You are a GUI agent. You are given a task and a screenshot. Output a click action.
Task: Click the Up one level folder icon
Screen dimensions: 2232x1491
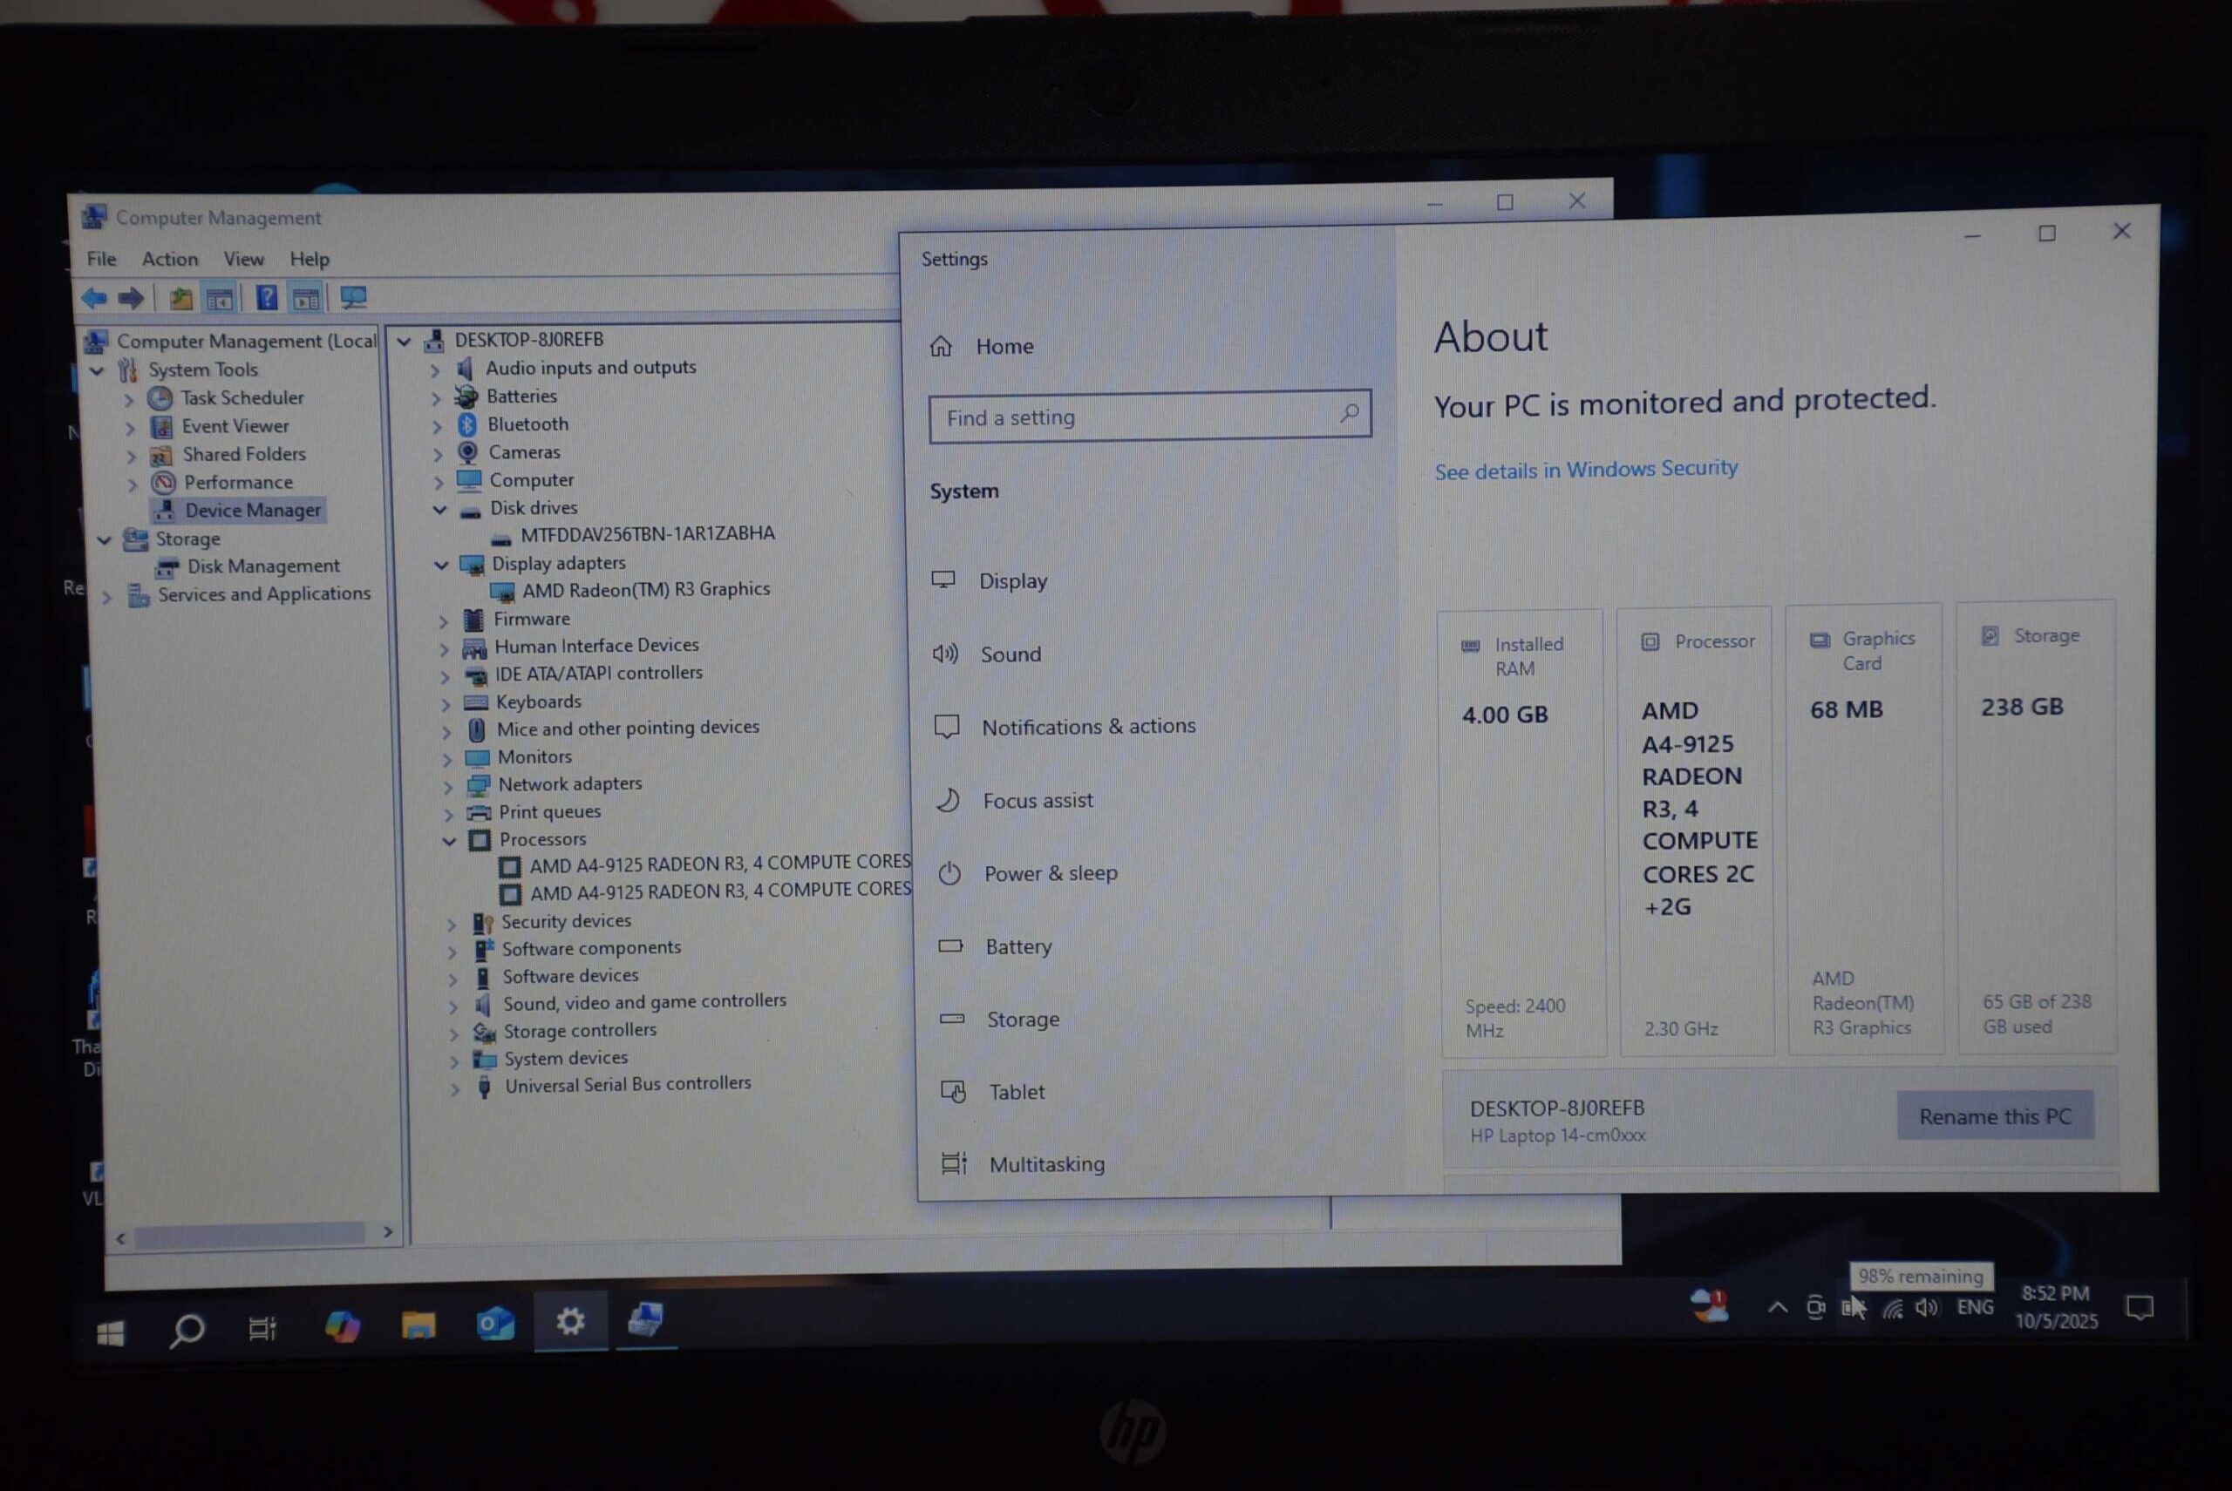180,299
